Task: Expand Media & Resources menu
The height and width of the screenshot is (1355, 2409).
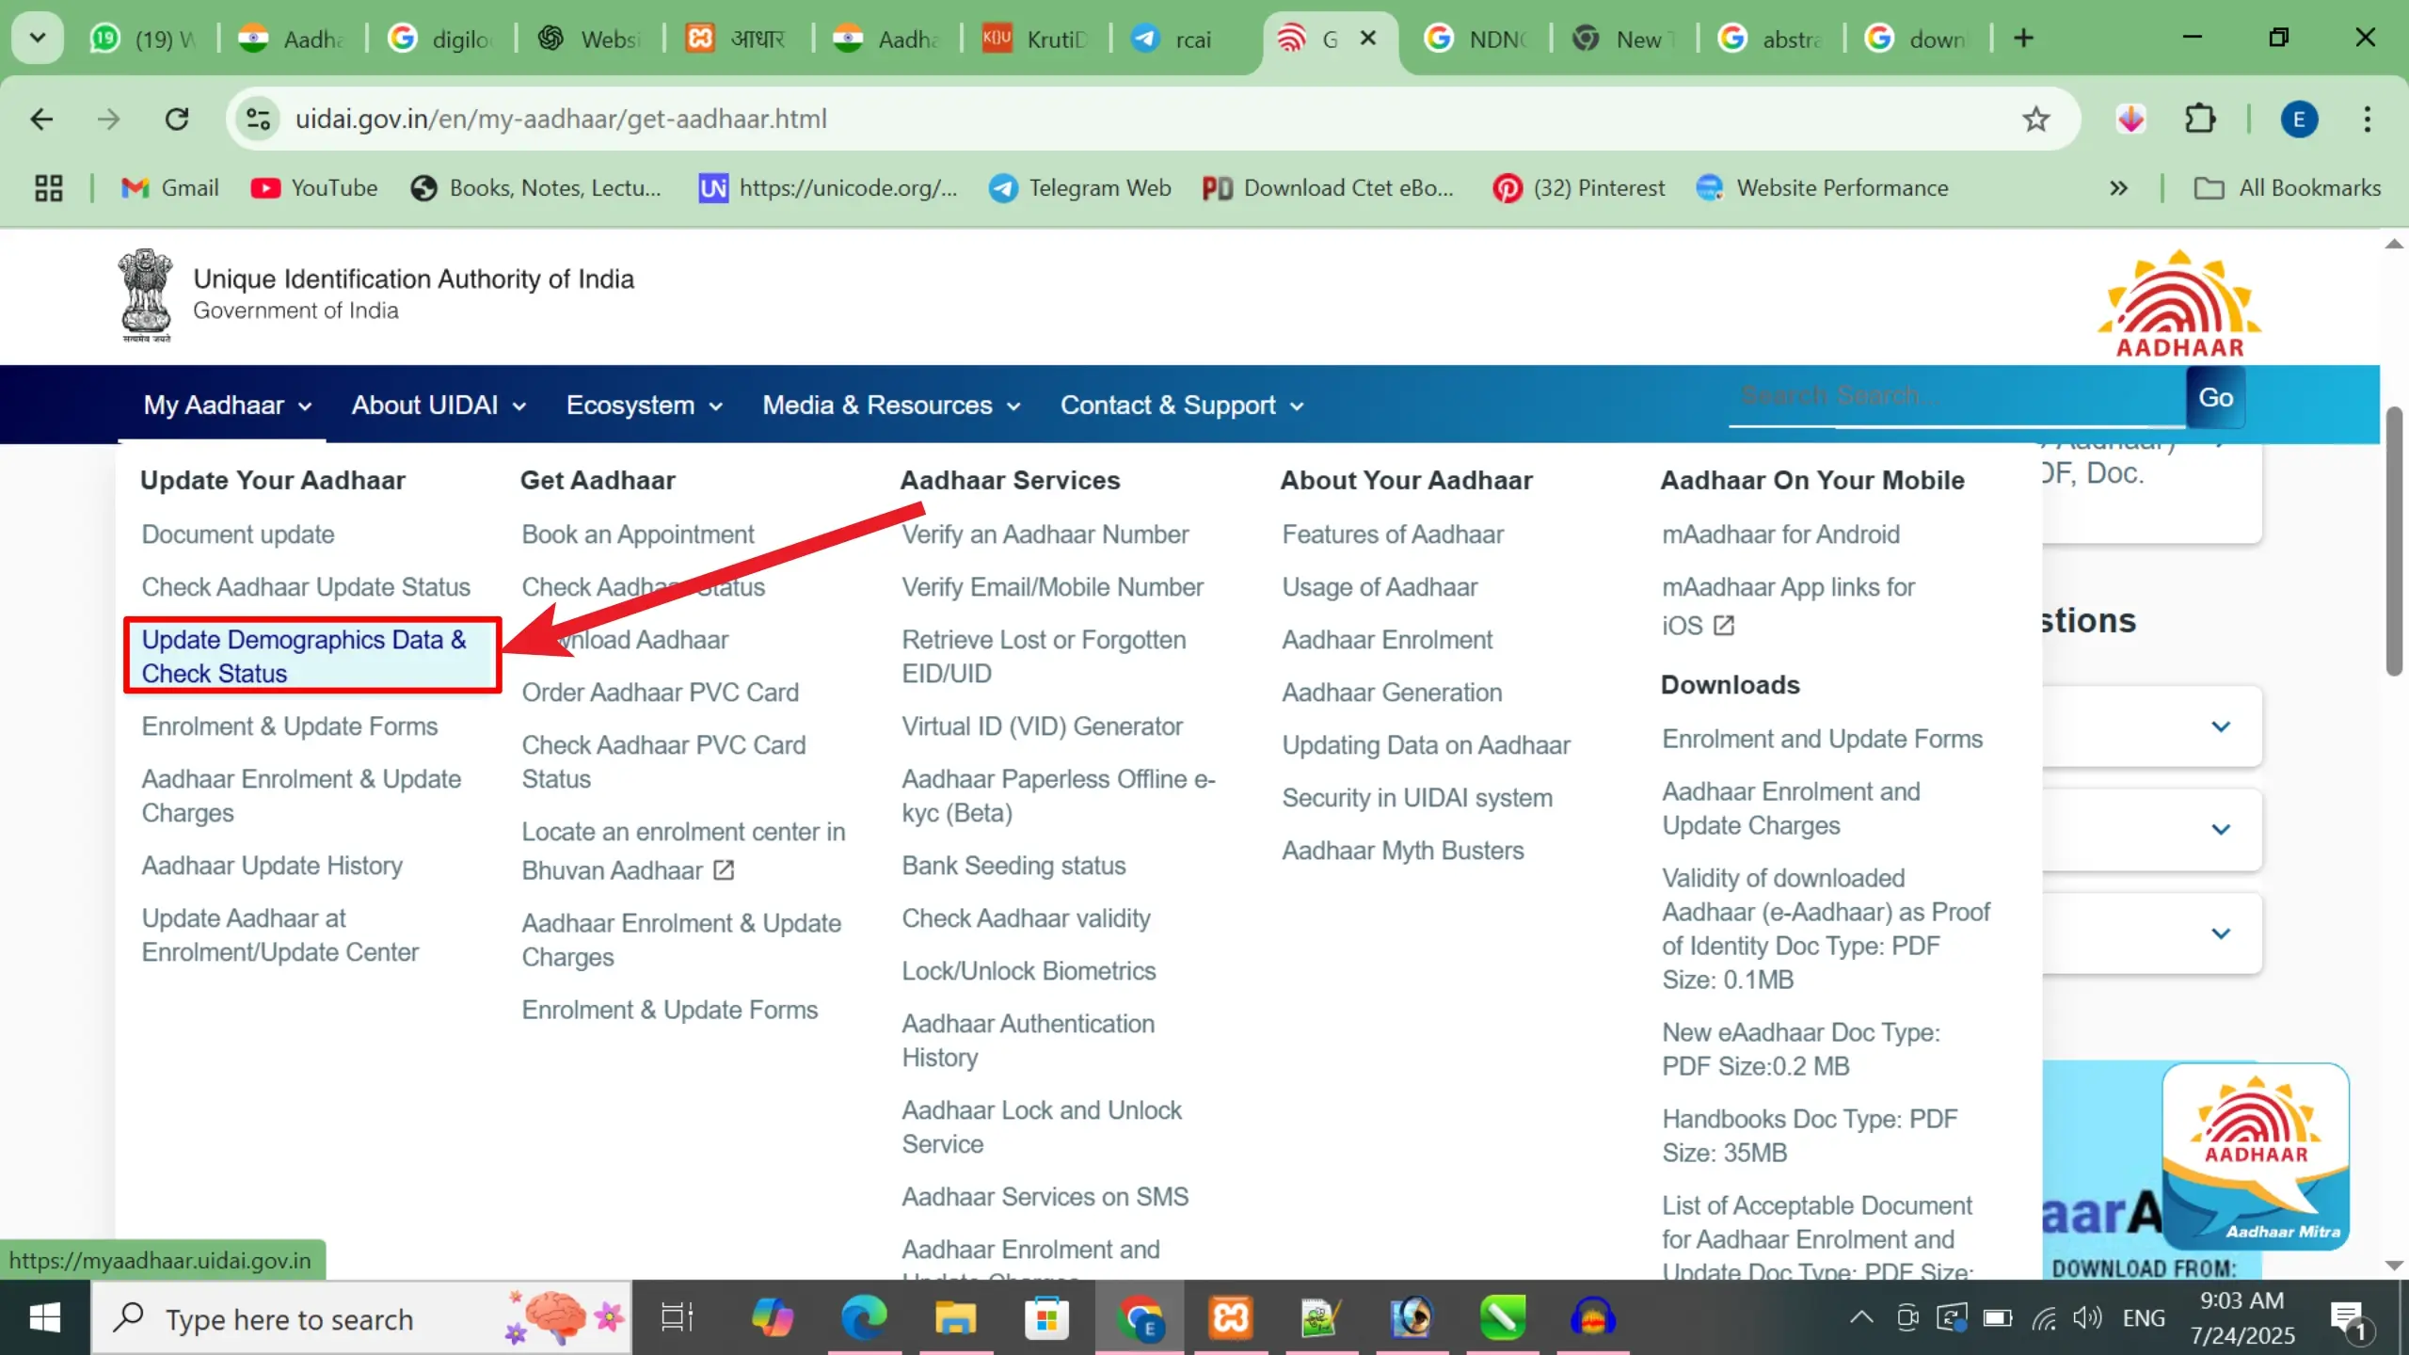Action: 891,406
